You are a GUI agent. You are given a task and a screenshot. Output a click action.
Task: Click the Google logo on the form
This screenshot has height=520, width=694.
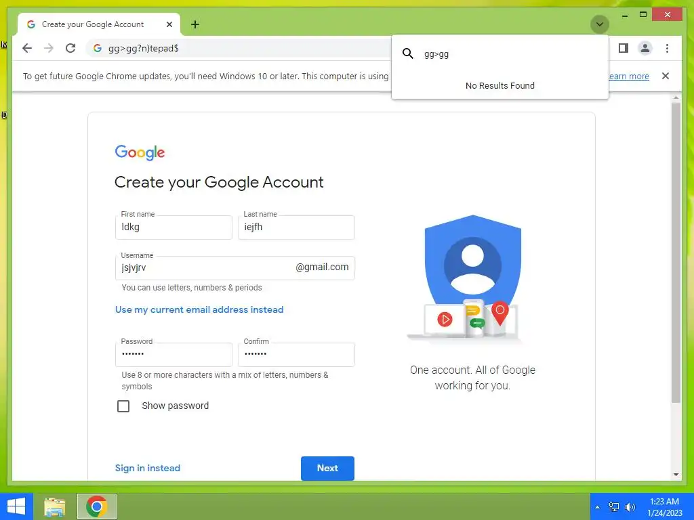pos(140,152)
